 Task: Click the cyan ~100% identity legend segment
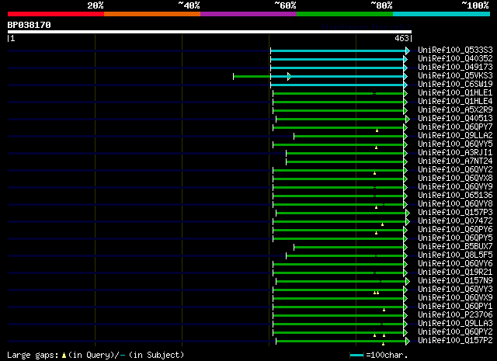tap(442, 14)
